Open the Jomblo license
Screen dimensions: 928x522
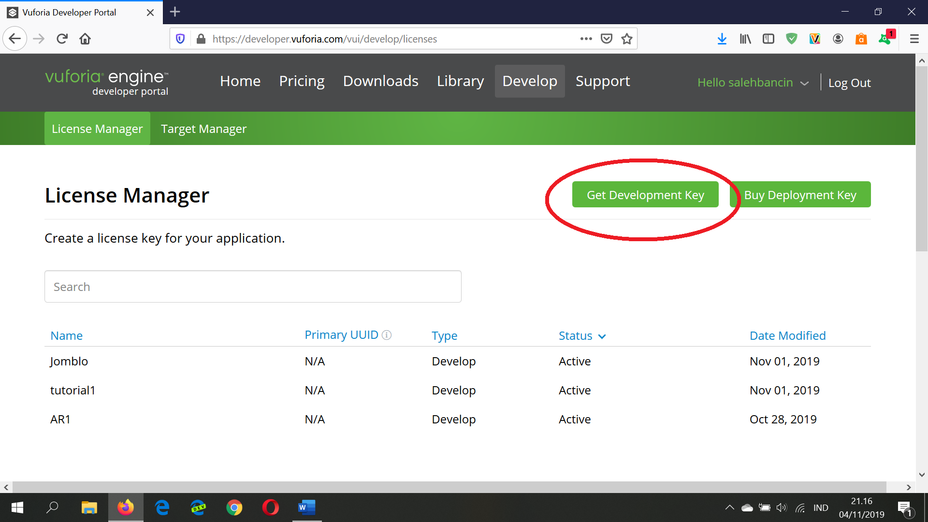tap(69, 361)
